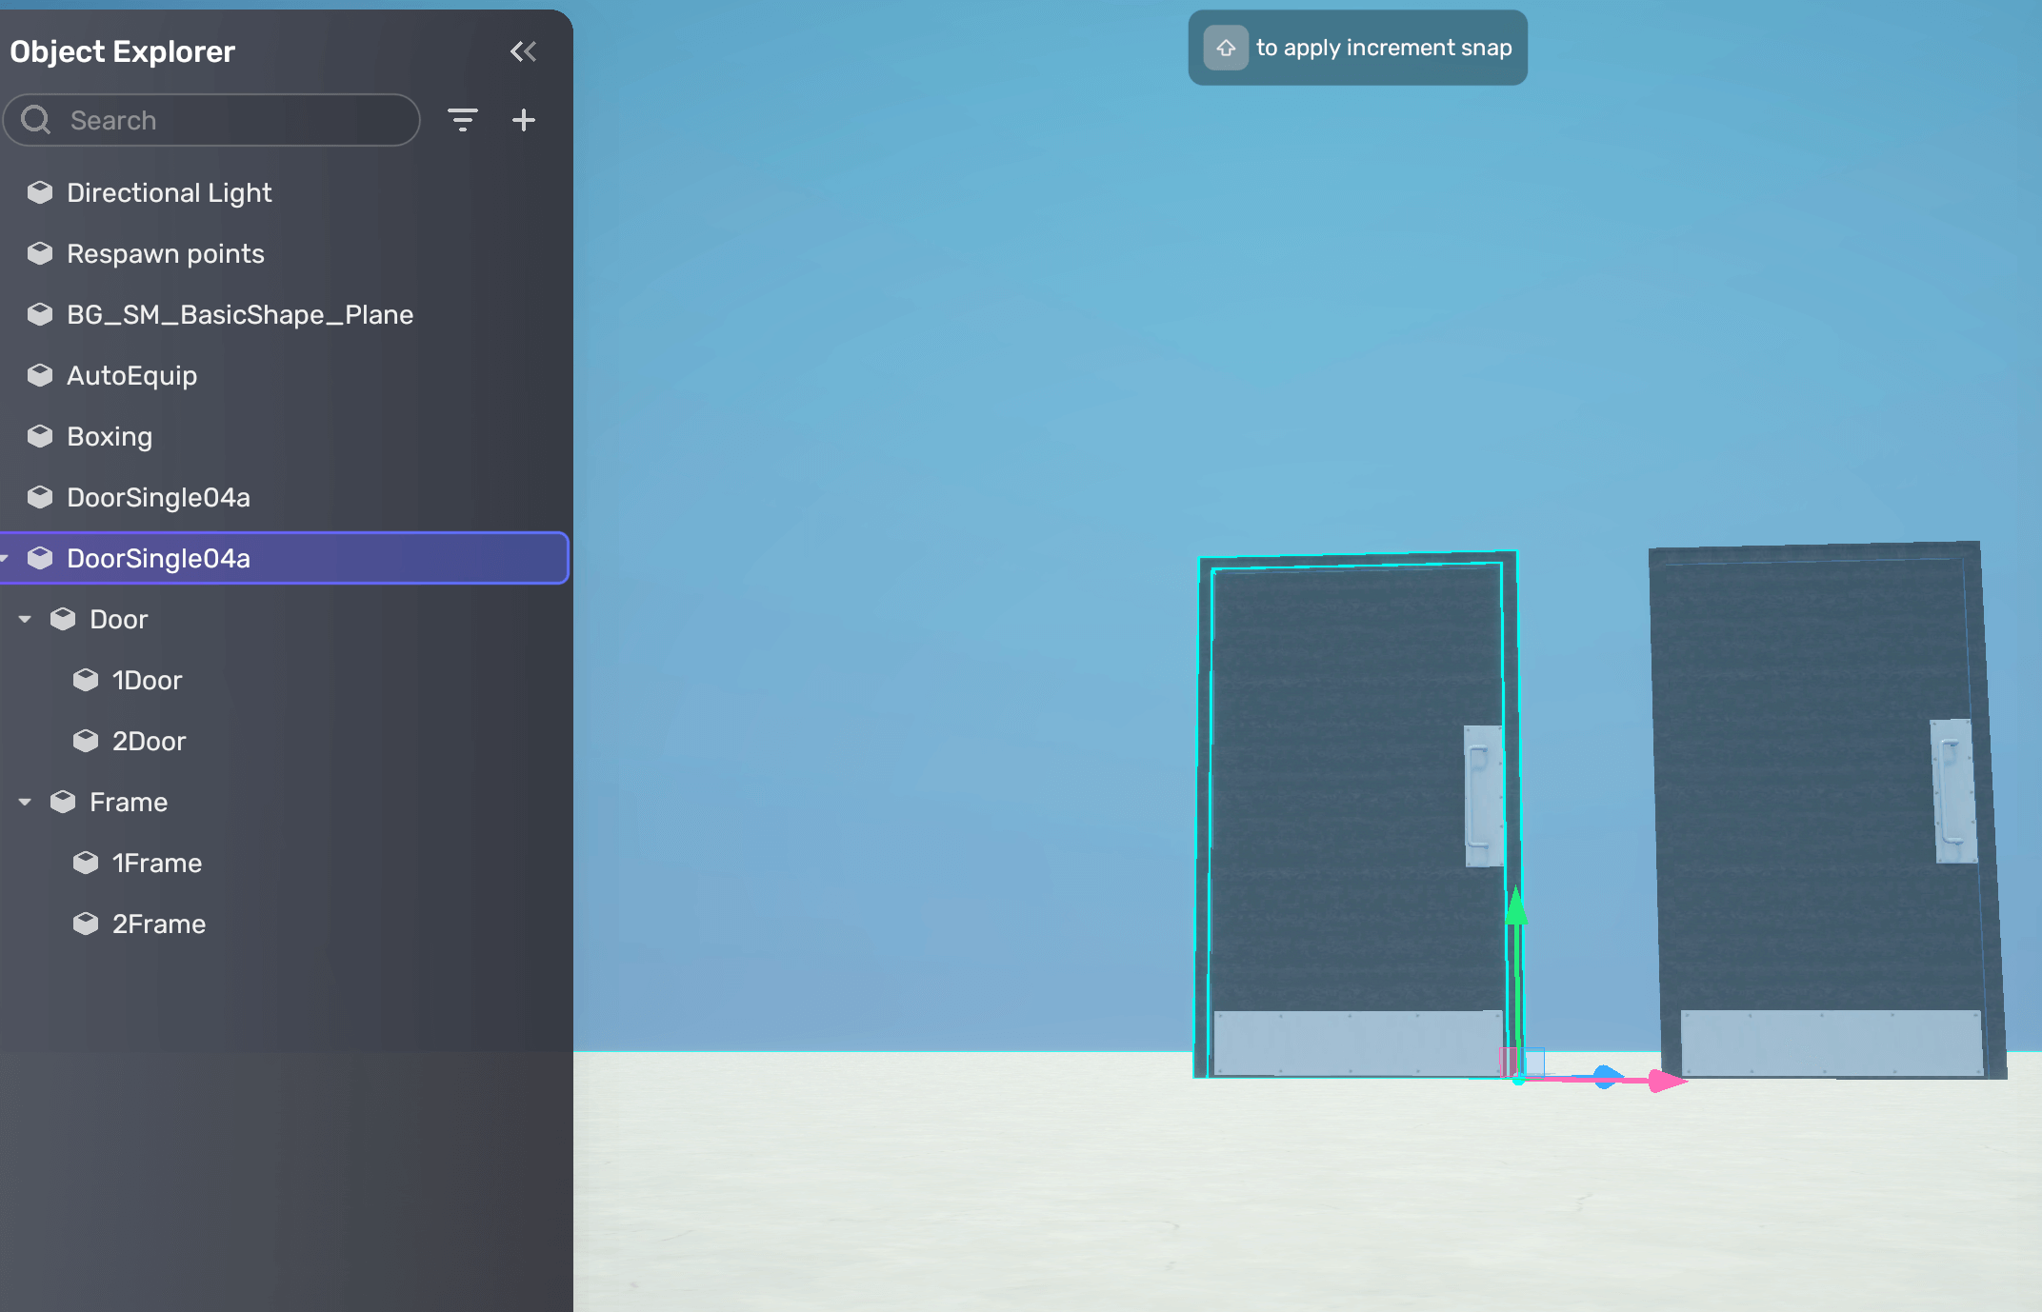Select the Respawn points object
The image size is (2042, 1312).
point(165,253)
